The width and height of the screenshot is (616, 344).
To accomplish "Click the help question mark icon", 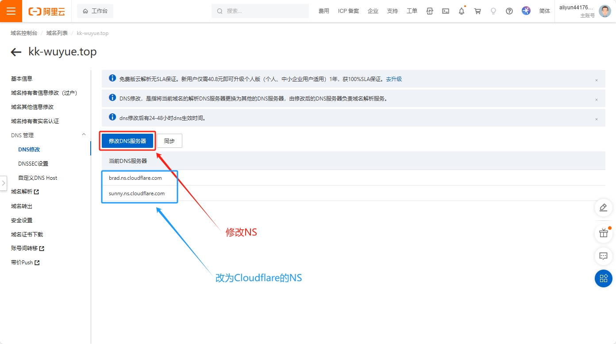I will (509, 11).
